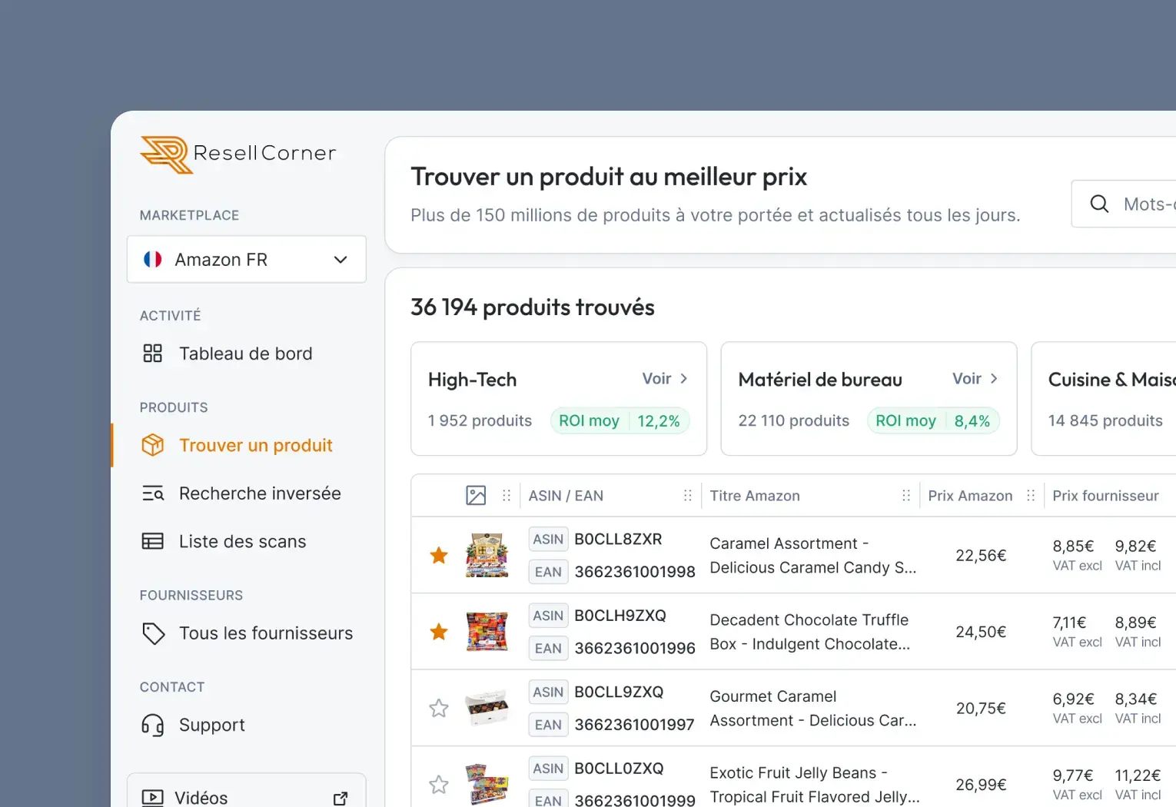The width and height of the screenshot is (1176, 807).
Task: Open the Cuisine & Maison category card
Action: pyautogui.click(x=1104, y=399)
